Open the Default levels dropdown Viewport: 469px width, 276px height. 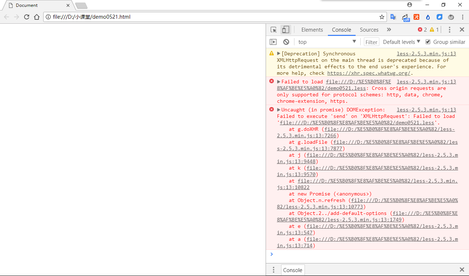click(401, 42)
